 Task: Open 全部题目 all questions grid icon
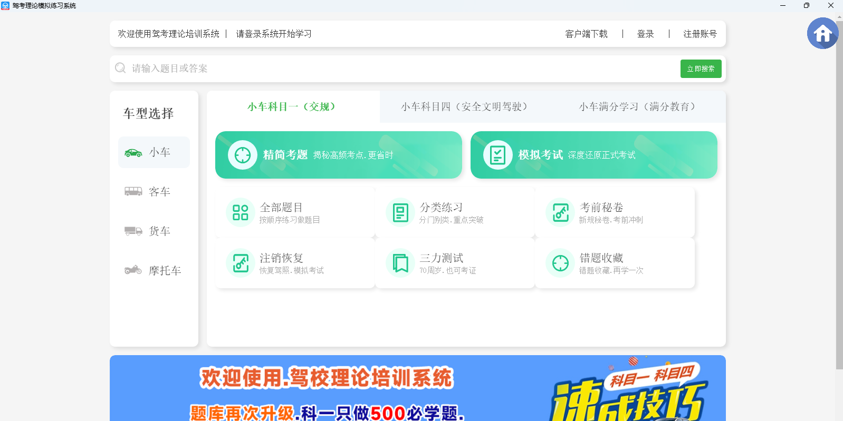tap(241, 212)
